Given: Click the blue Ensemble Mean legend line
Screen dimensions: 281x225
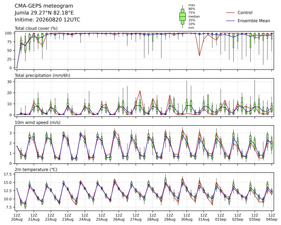Looking at the screenshot, I should click(230, 21).
